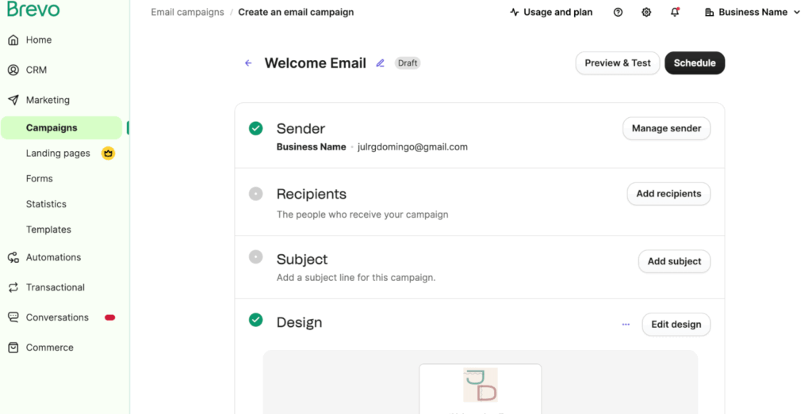Viewport: 812px width, 414px height.
Task: Click the grey status circle beside Recipients
Action: [256, 194]
